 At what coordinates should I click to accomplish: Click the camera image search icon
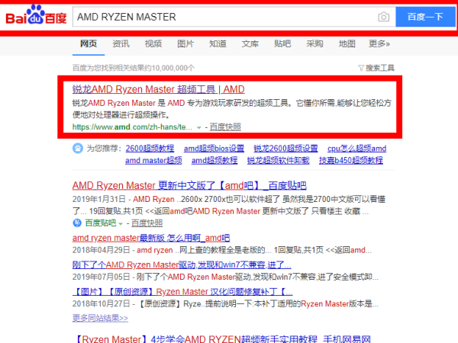pos(383,17)
